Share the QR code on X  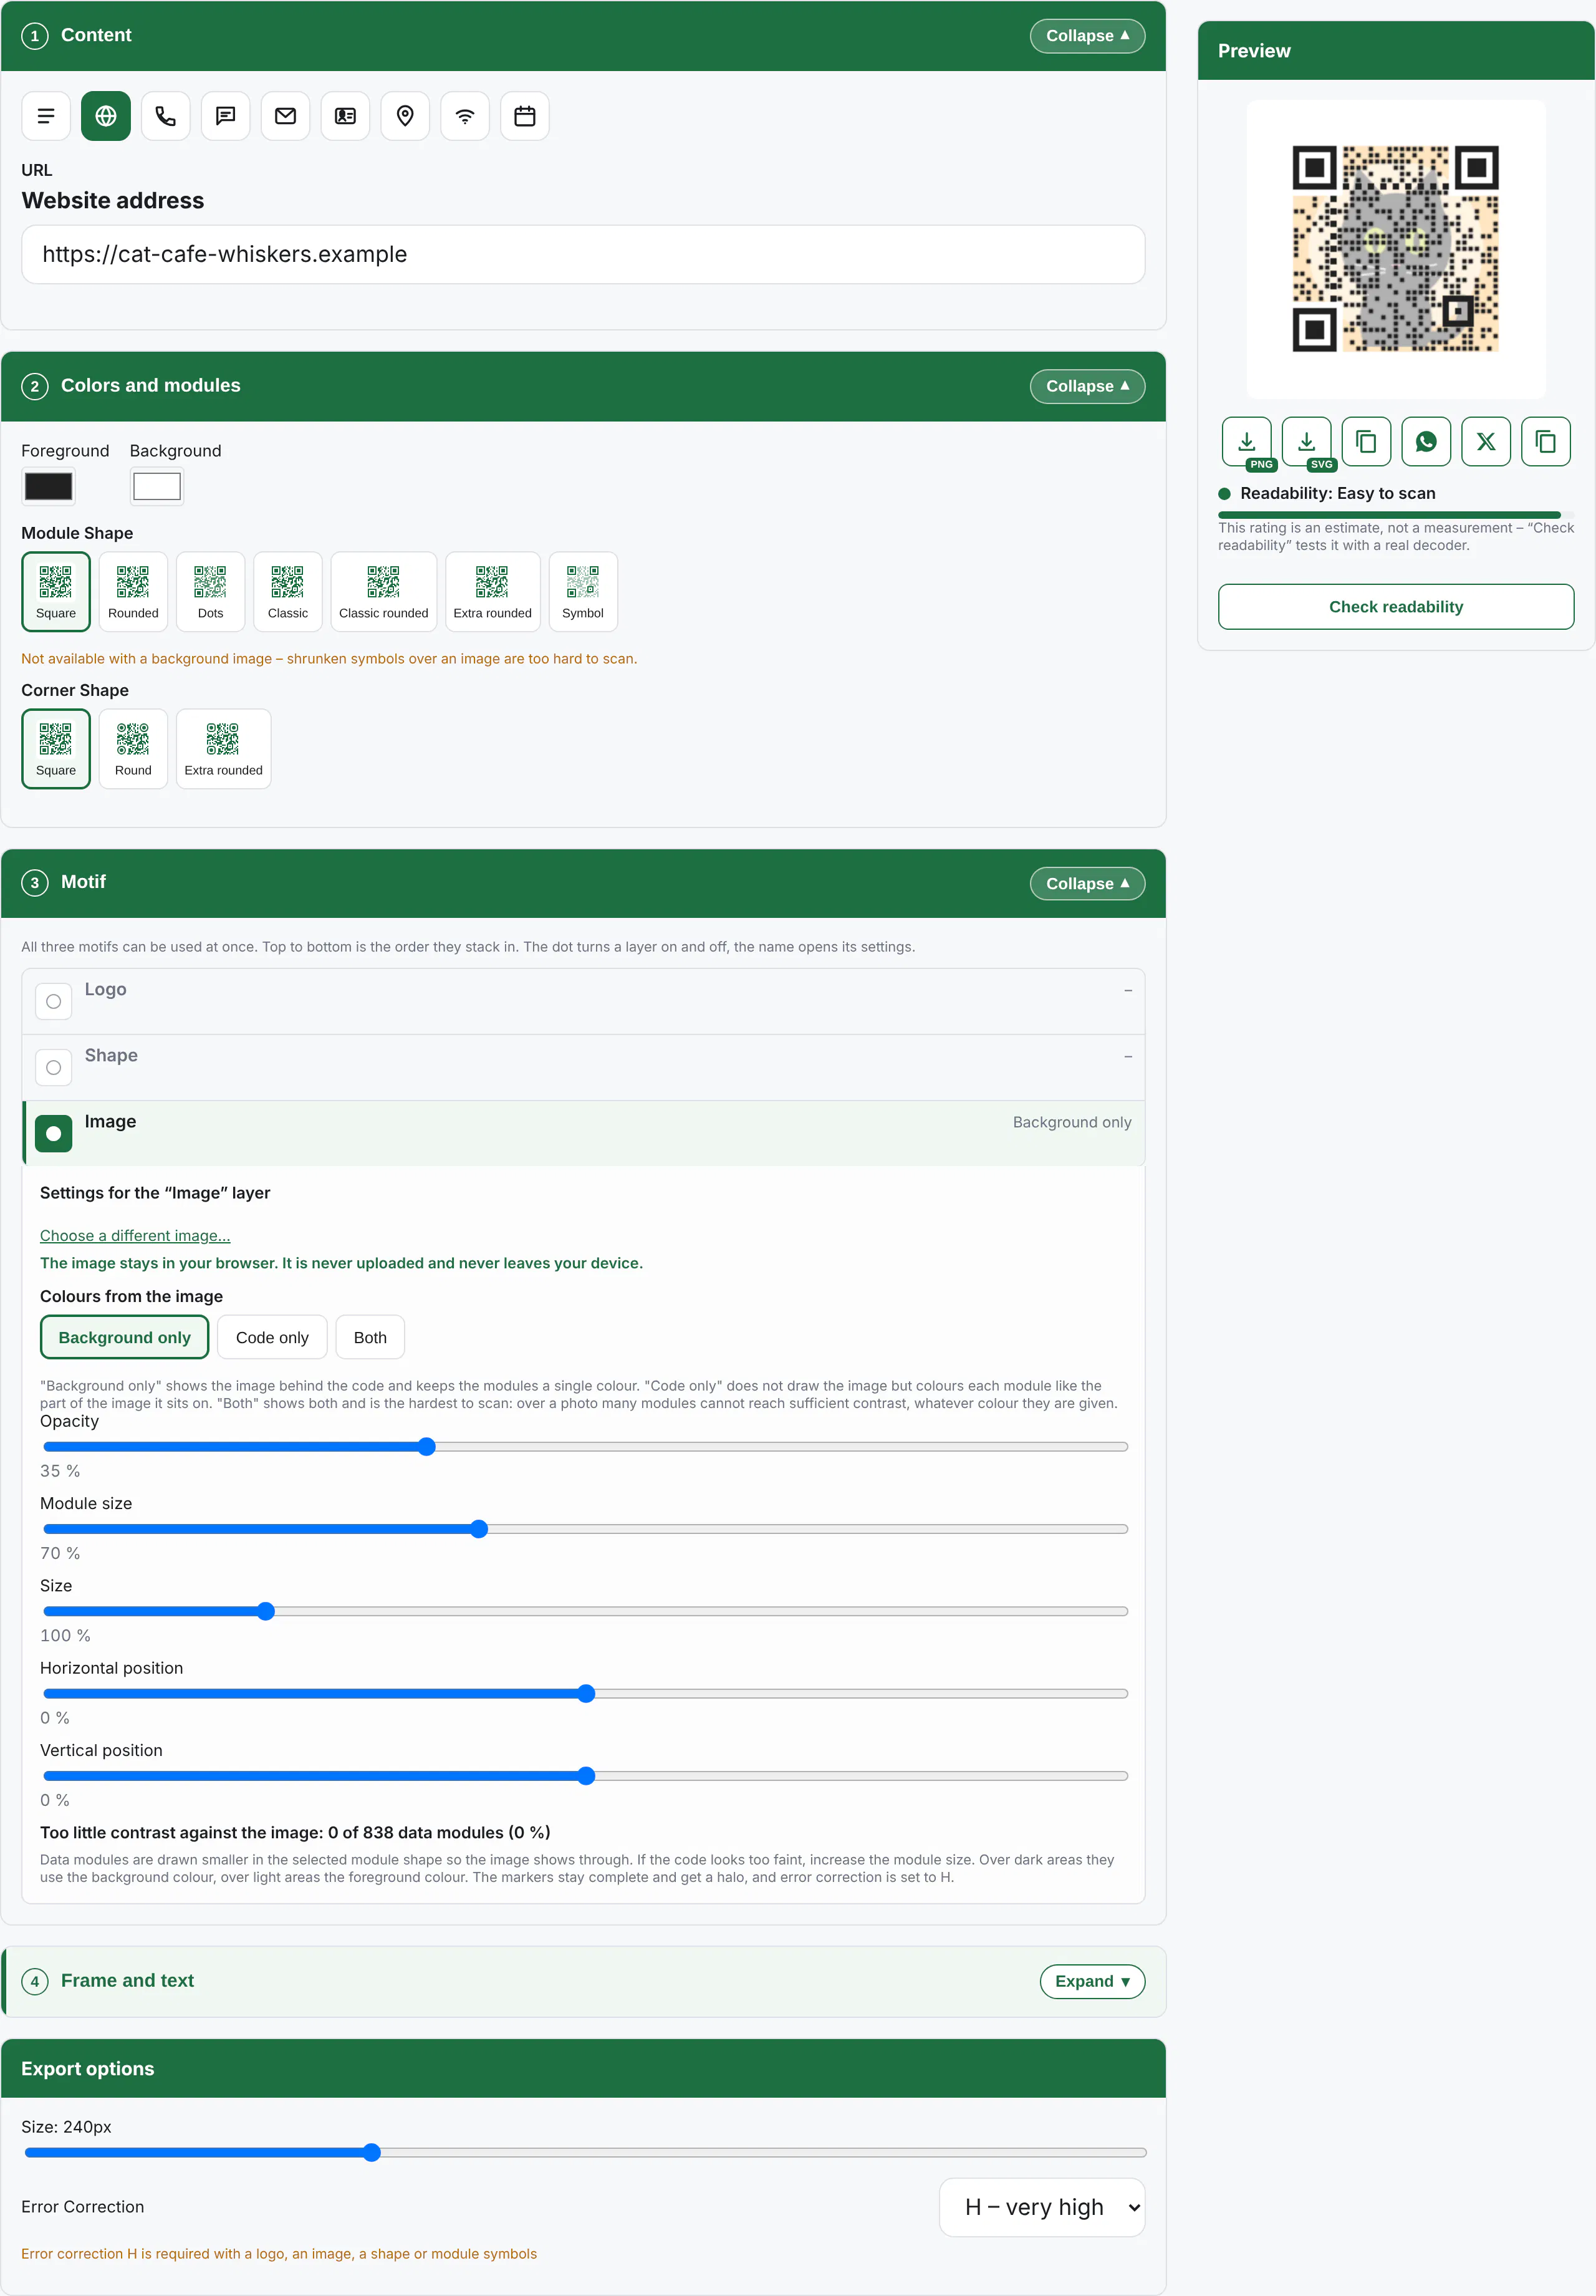click(1486, 442)
